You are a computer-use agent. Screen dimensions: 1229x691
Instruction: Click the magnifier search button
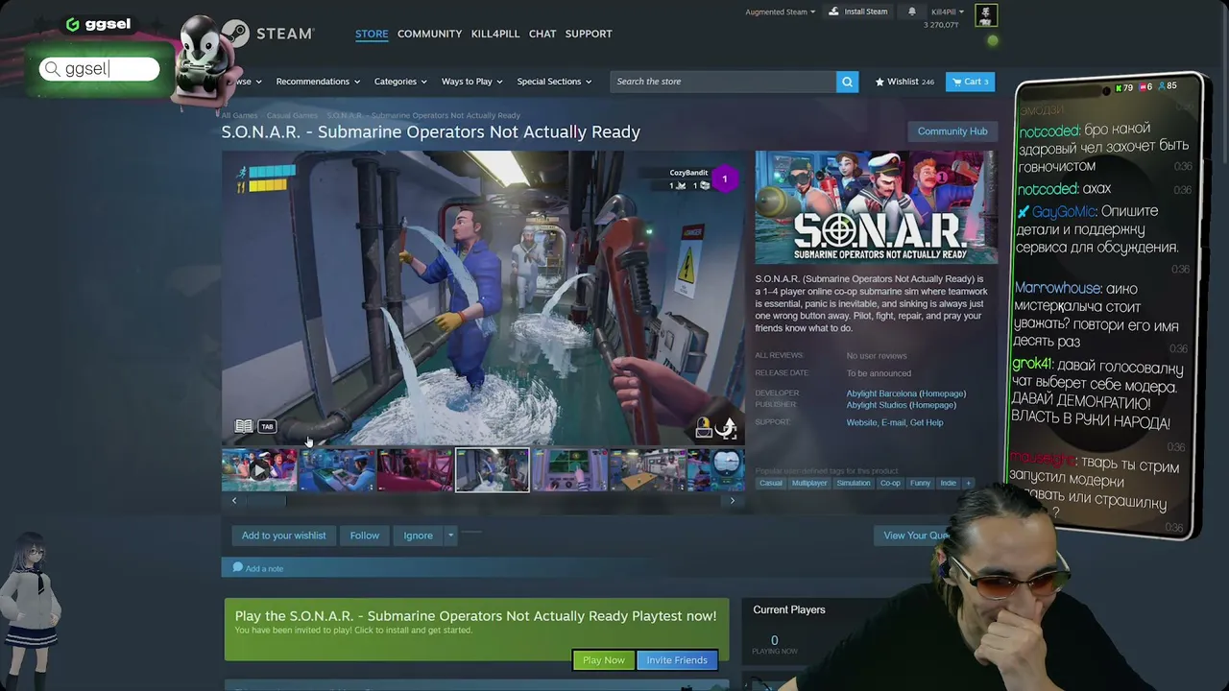point(847,82)
